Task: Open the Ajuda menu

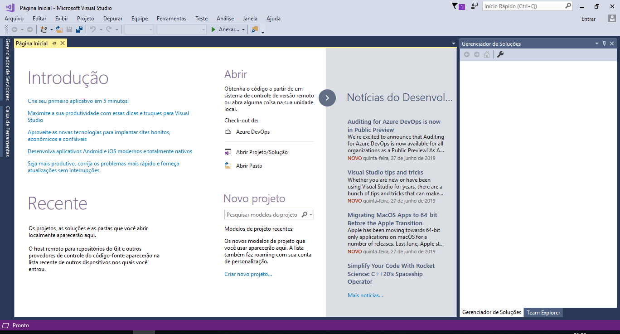Action: click(x=273, y=19)
